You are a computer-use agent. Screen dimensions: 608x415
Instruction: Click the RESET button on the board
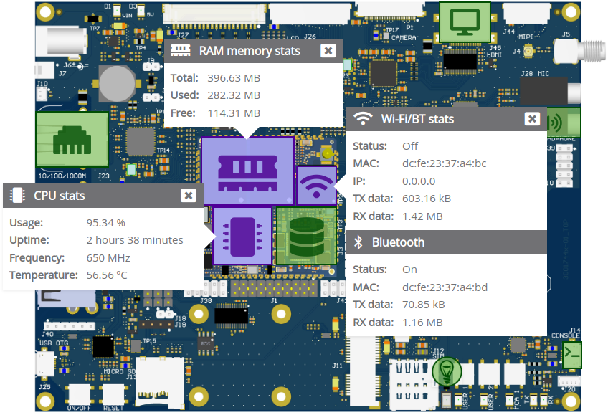[113, 395]
